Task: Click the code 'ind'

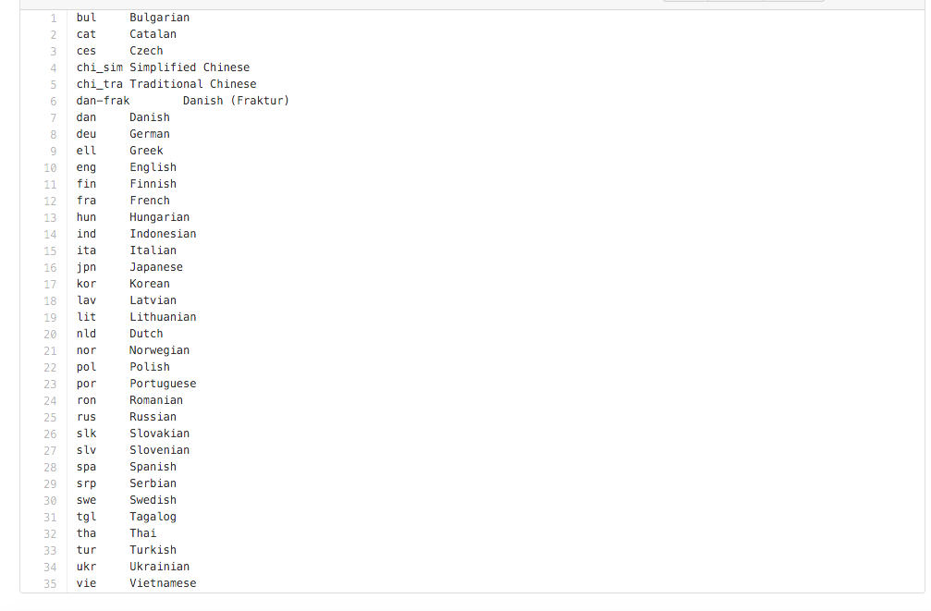Action: point(86,234)
